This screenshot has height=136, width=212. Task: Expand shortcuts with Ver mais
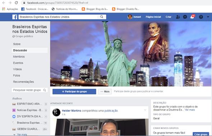click(x=22, y=135)
